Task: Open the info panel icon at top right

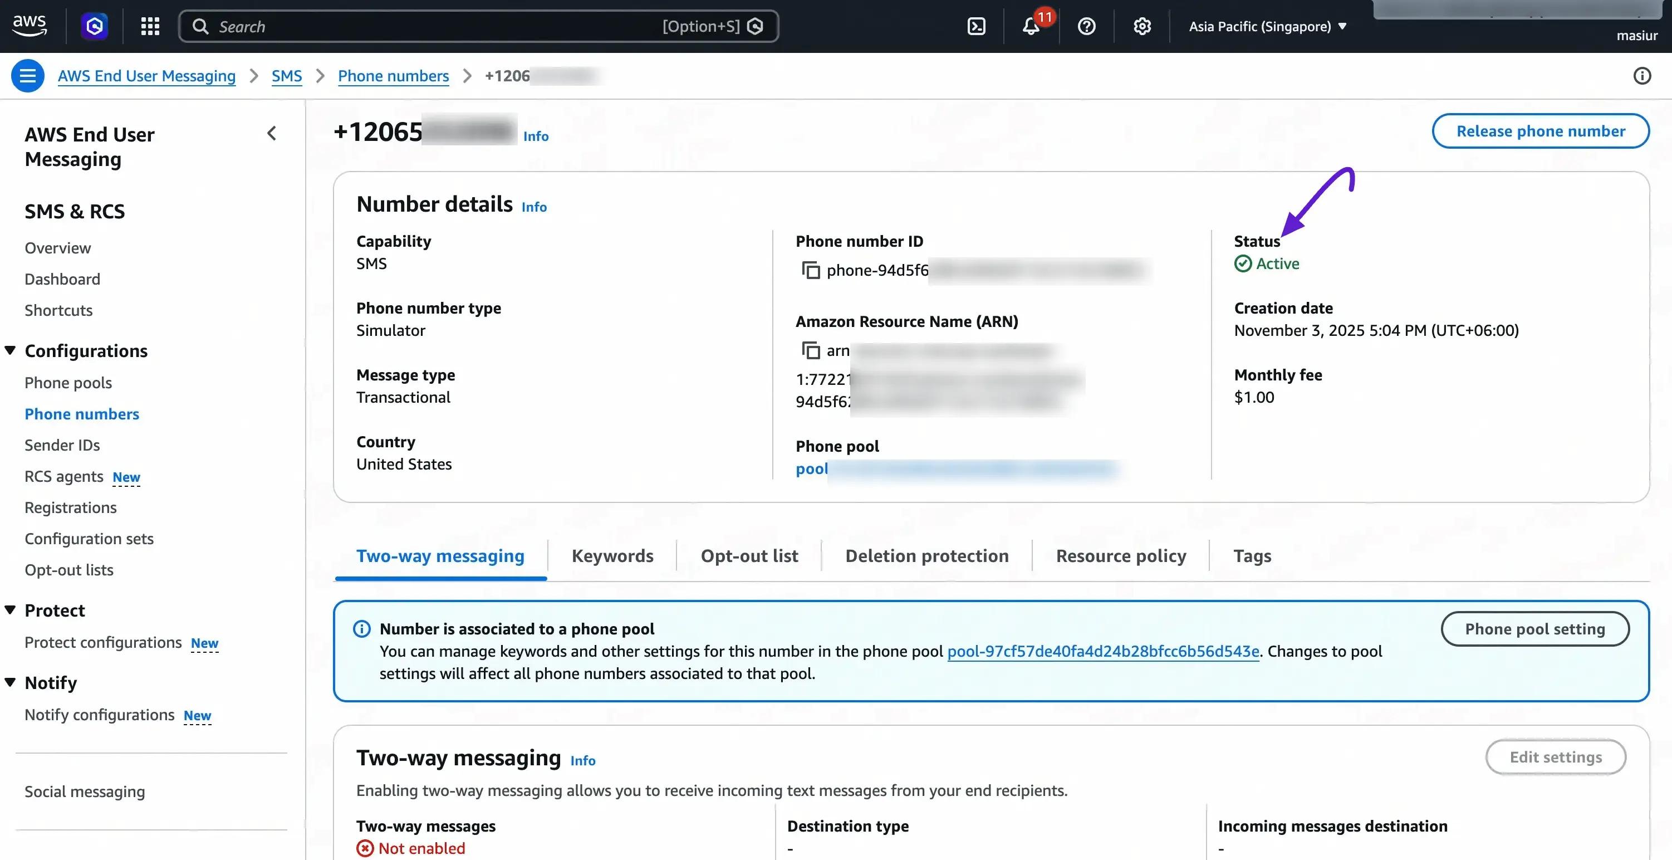Action: (x=1641, y=76)
